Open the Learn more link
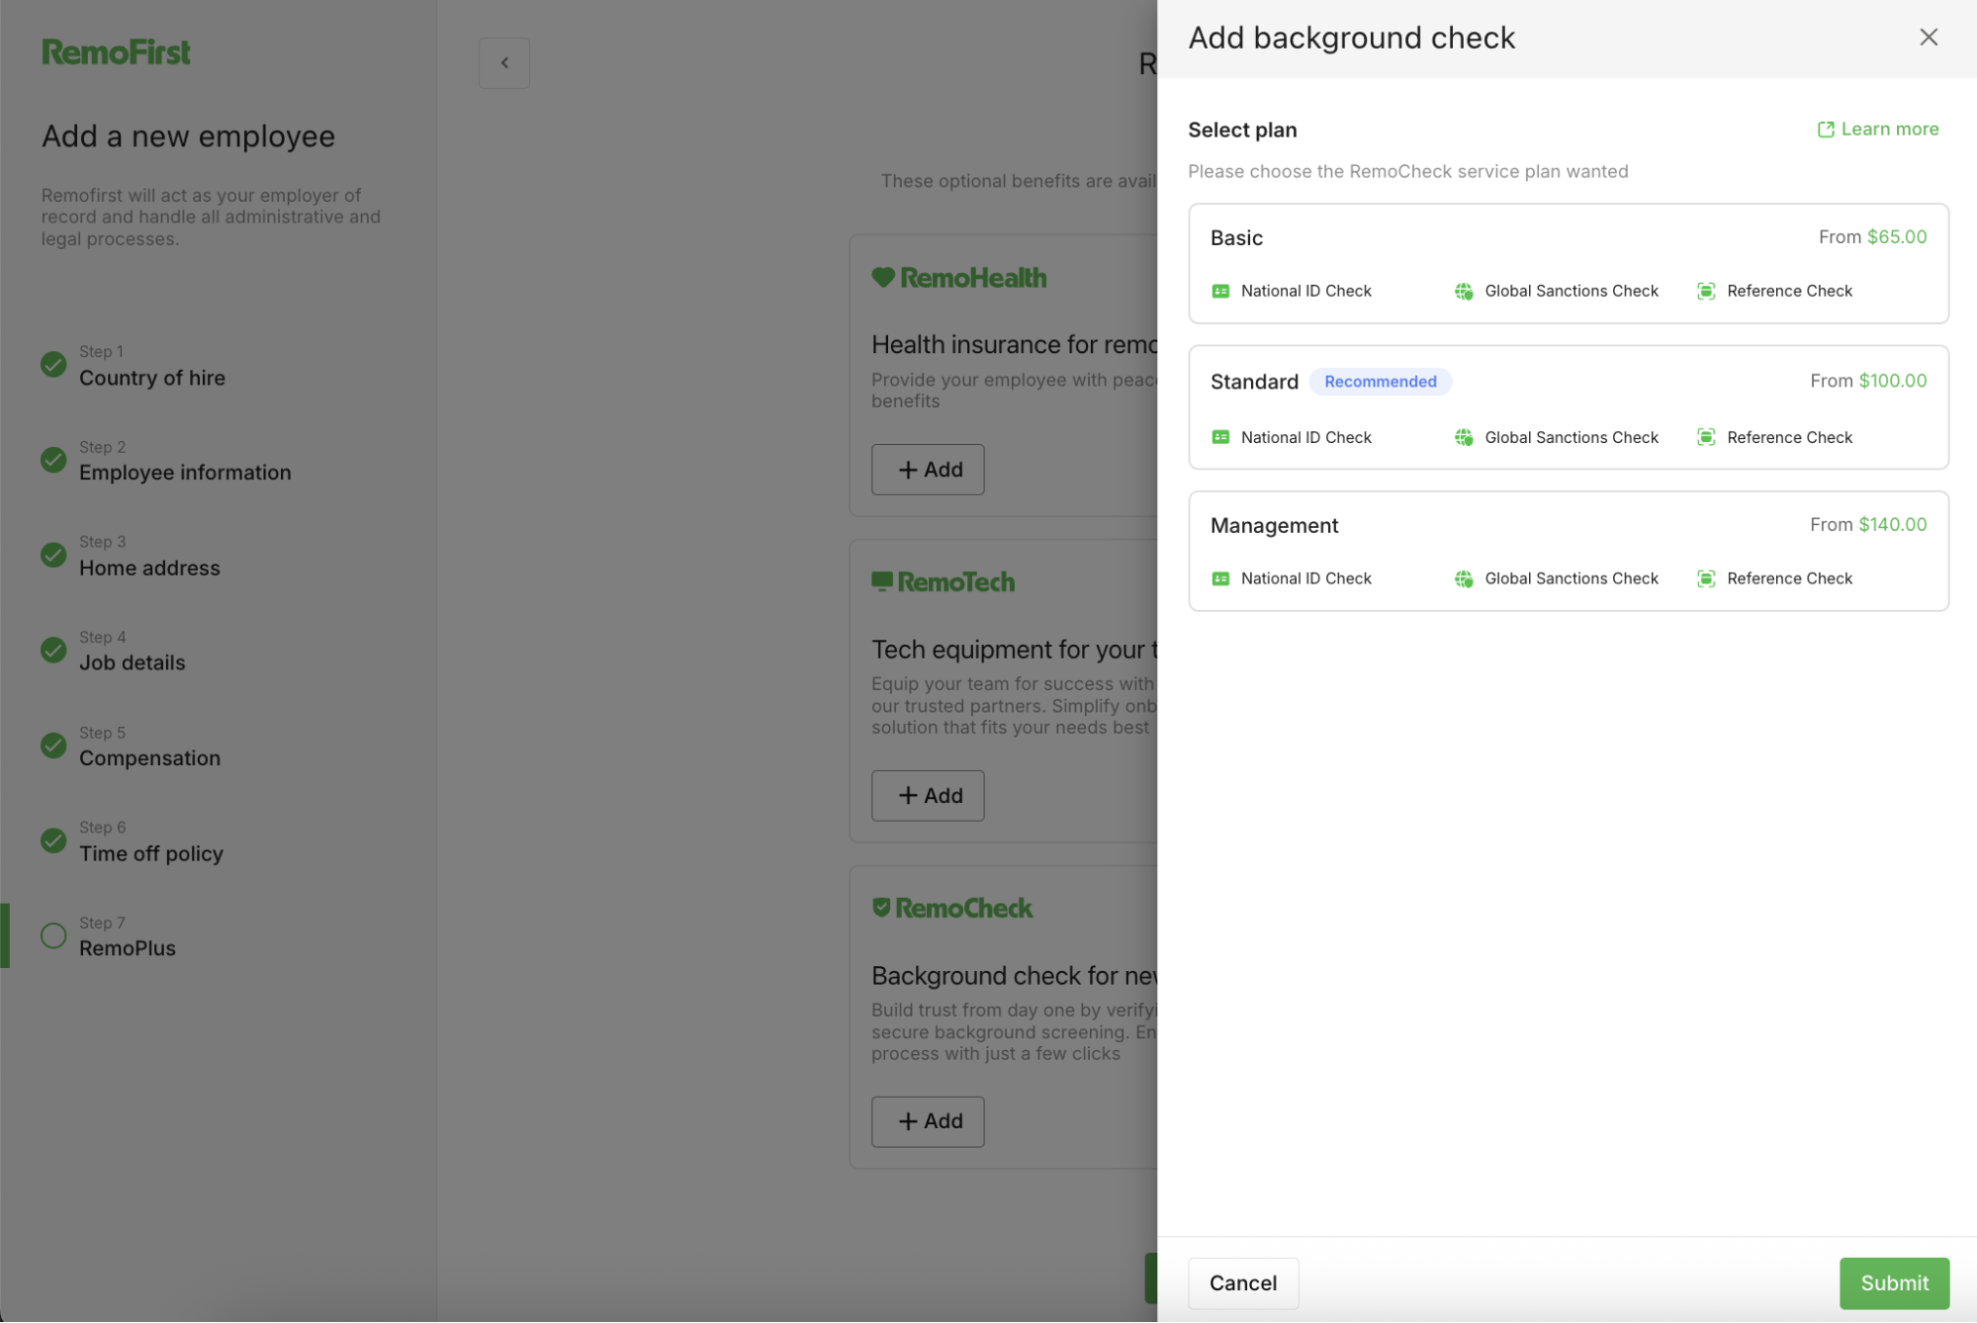This screenshot has width=1977, height=1323. (1889, 129)
